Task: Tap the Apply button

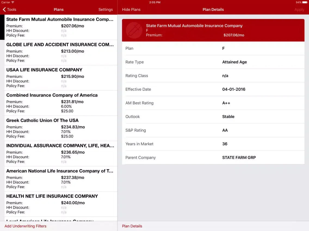Action: 299,9
